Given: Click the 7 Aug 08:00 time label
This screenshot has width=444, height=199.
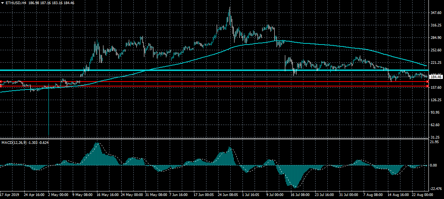Looking at the screenshot, I should pyautogui.click(x=373, y=195).
